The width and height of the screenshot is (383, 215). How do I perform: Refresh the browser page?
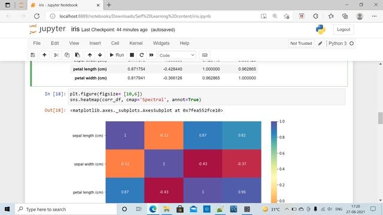click(37, 16)
